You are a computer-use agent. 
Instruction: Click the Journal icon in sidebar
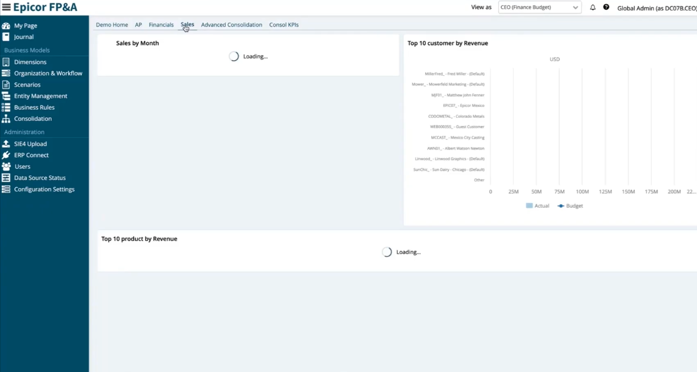6,37
